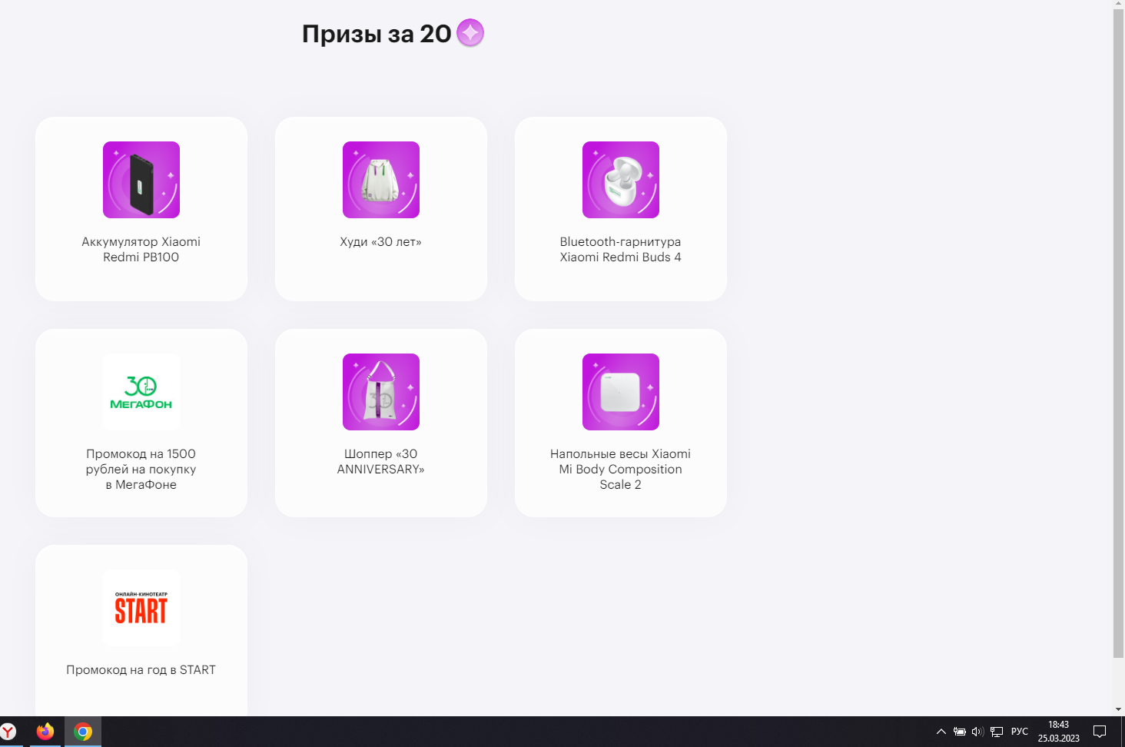
Task: Click the scrollbar up arrow
Action: [1119, 5]
